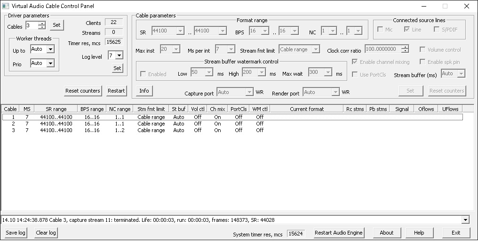The width and height of the screenshot is (478, 243).
Task: Open the Max inst dropdown
Action: (x=176, y=49)
